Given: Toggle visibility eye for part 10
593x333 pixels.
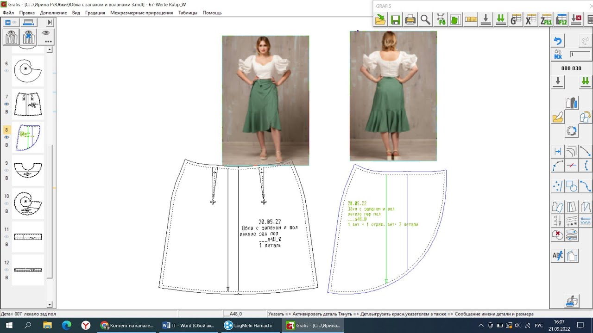Looking at the screenshot, I should [x=6, y=204].
